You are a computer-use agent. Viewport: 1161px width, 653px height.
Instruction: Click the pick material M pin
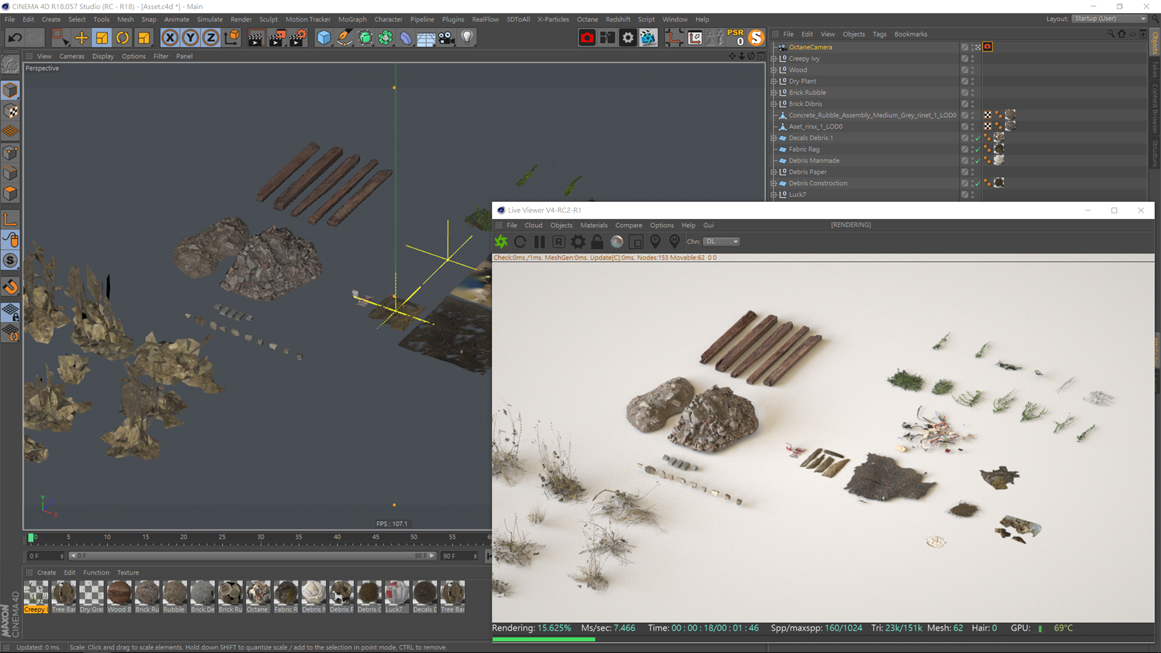675,242
